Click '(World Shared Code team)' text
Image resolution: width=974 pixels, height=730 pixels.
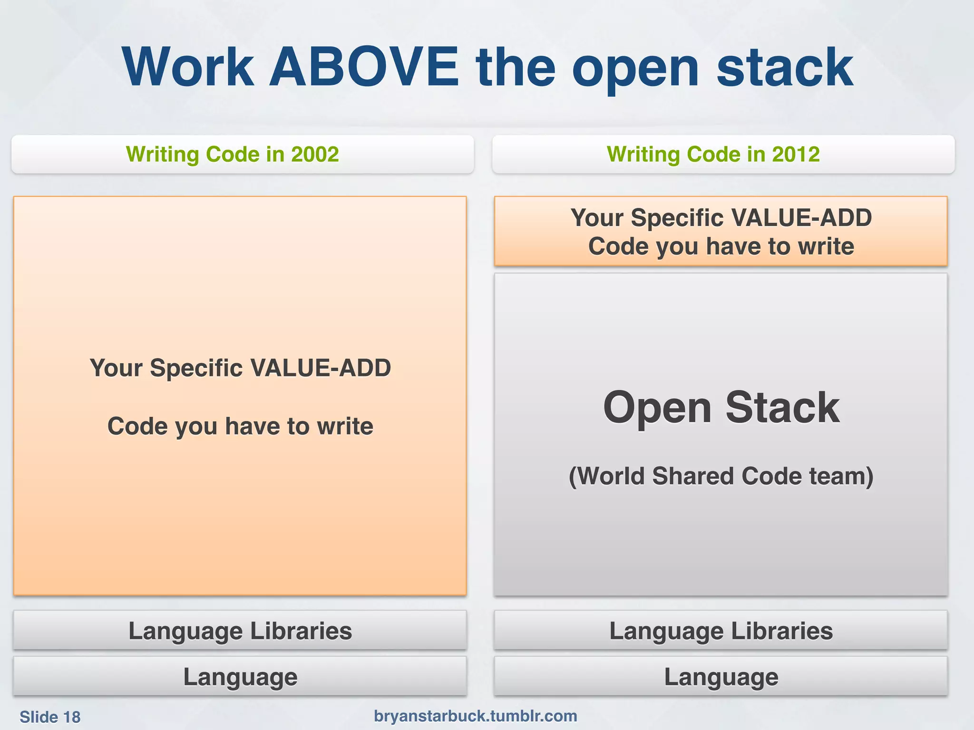click(x=721, y=476)
